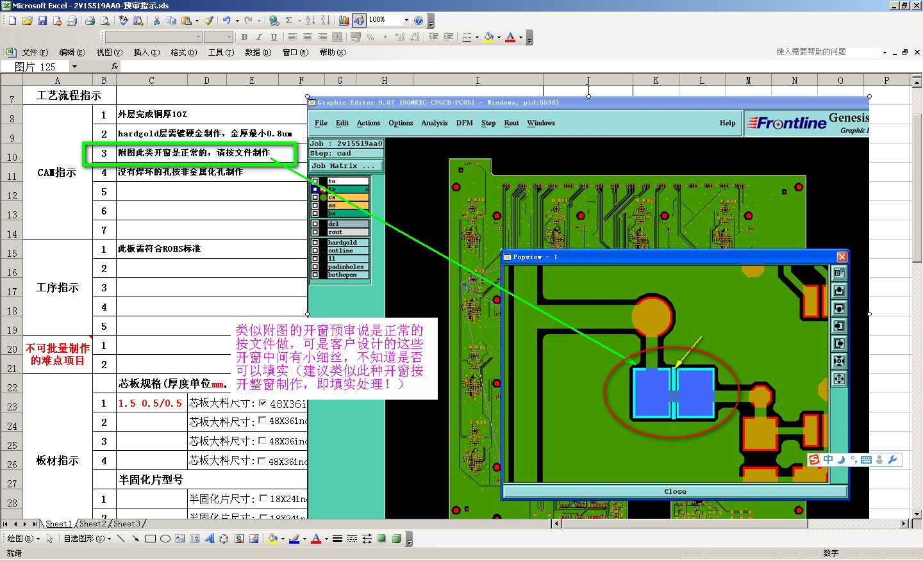Screen dimensions: 923x561
Task: Click the fx insert function button
Action: (115, 66)
